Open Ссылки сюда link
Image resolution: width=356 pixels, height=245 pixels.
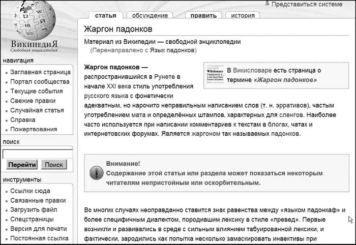(x=30, y=191)
